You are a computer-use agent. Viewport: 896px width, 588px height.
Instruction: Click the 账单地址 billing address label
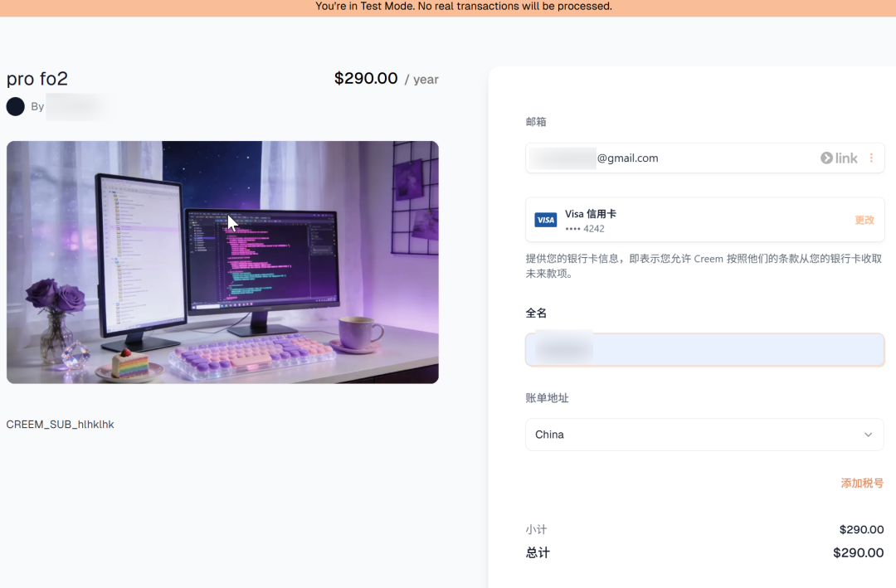547,398
